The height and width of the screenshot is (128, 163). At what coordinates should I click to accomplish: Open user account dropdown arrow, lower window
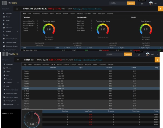(157, 54)
